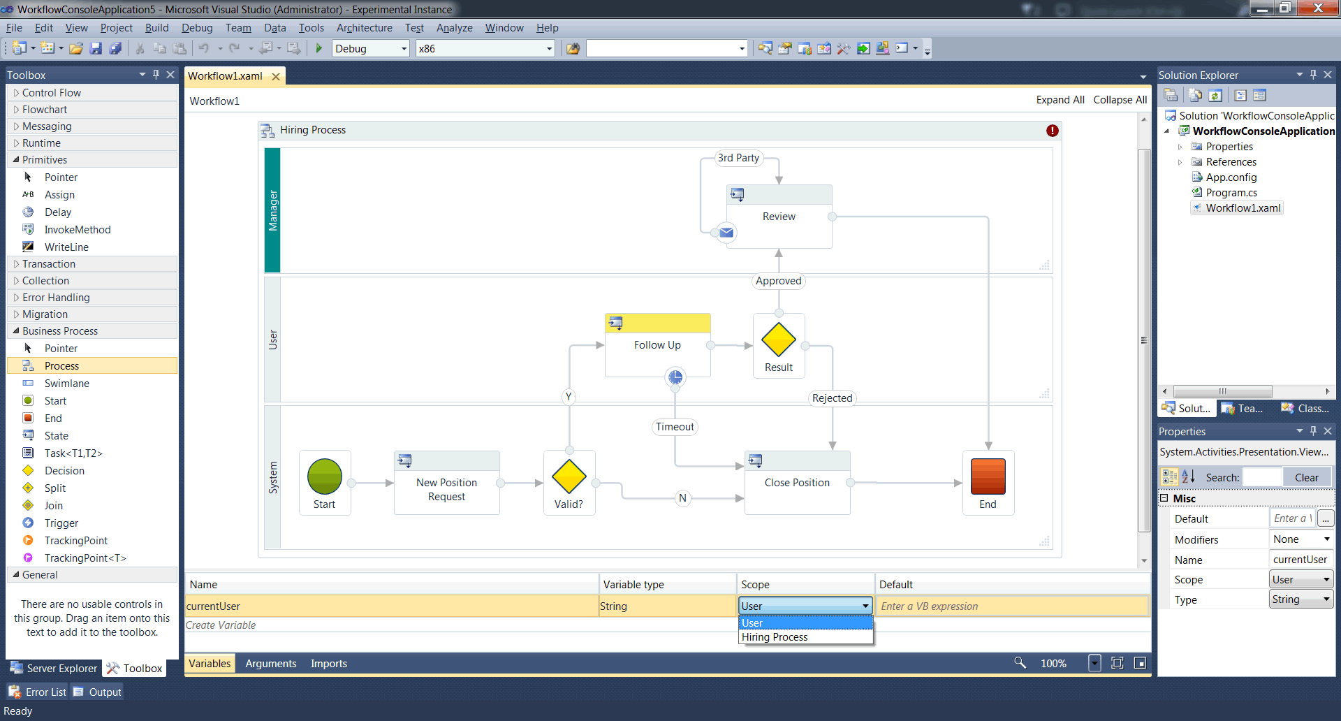The width and height of the screenshot is (1341, 721).
Task: Toggle alphabetical sort in Properties panel
Action: click(1188, 477)
